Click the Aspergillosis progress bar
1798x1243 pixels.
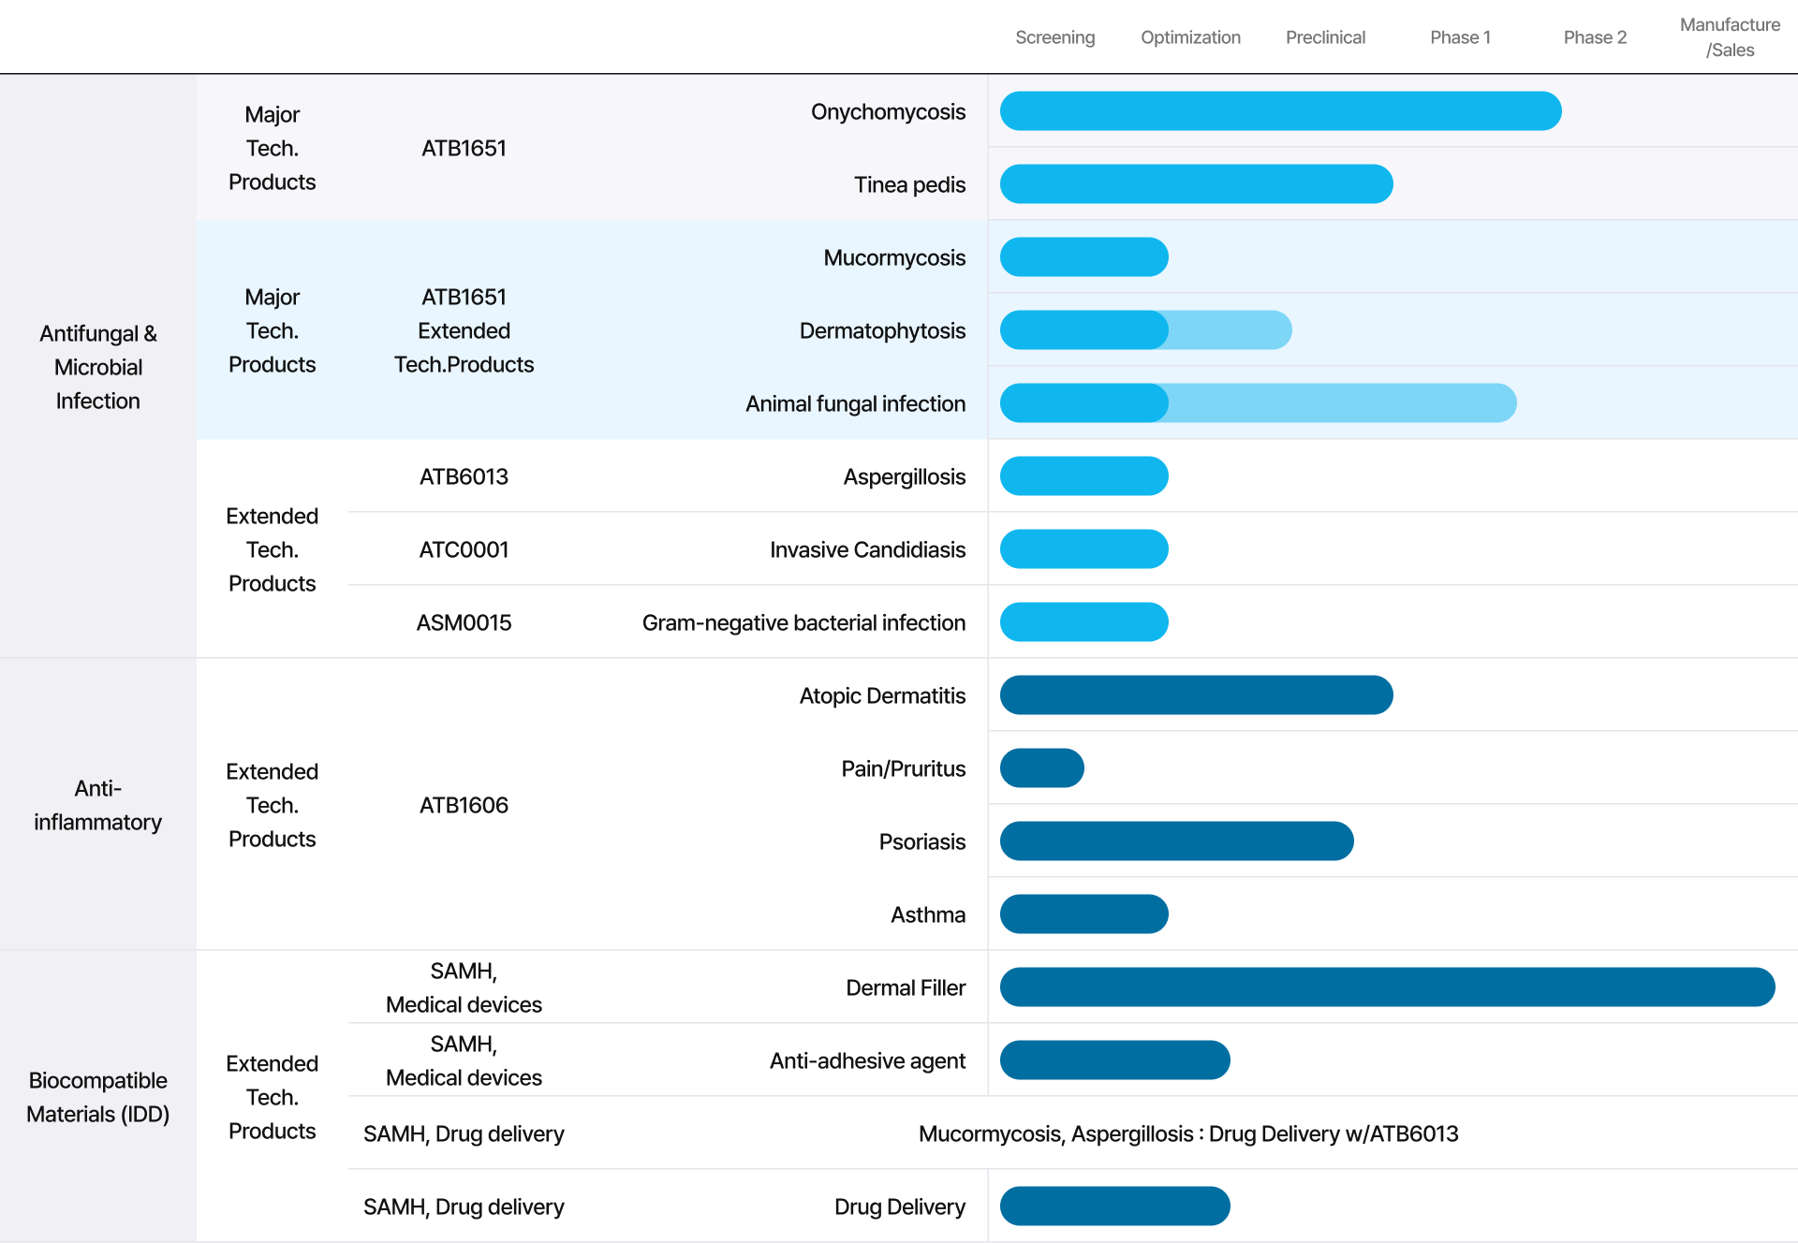pos(1083,476)
